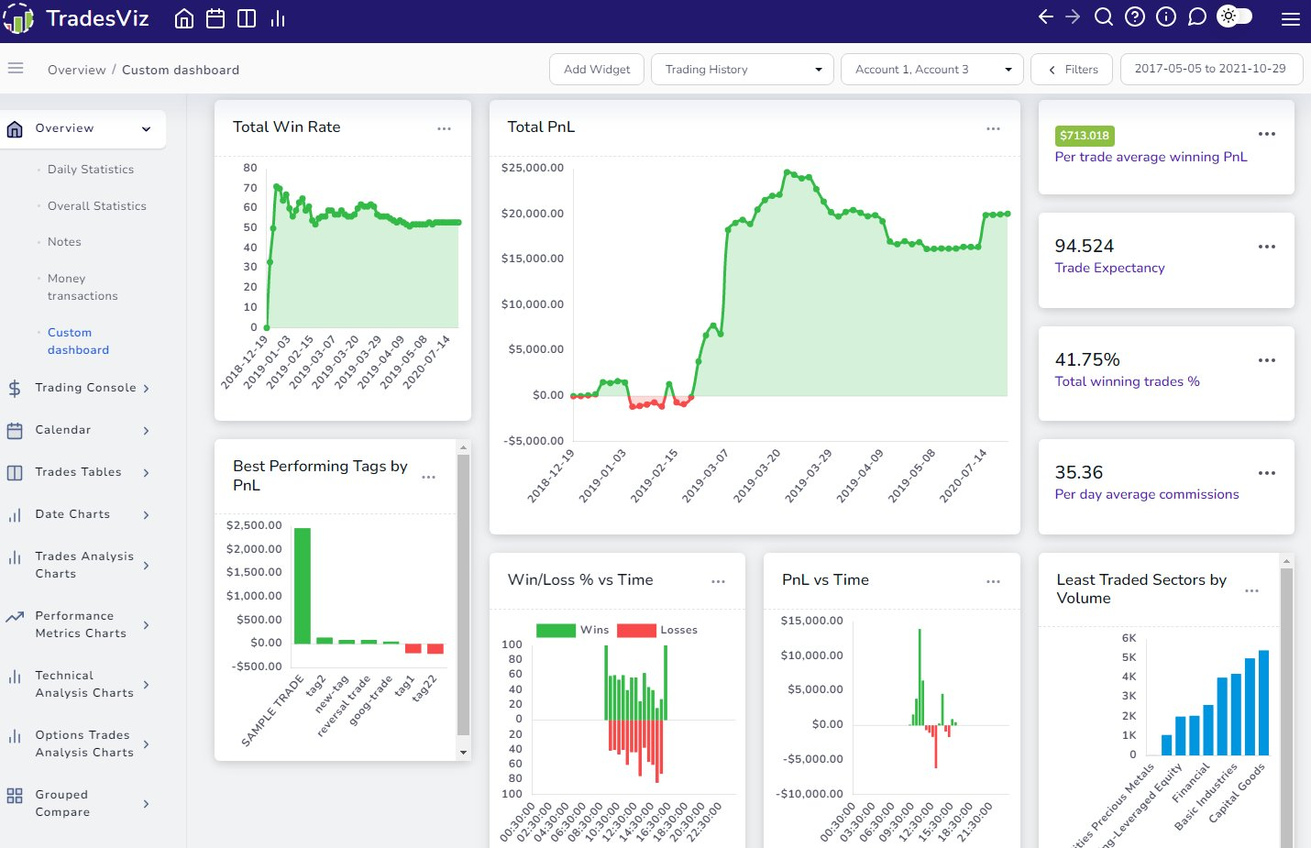Viewport: 1311px width, 848px height.
Task: Expand the Trades Analysis Charts section
Action: [x=146, y=566]
